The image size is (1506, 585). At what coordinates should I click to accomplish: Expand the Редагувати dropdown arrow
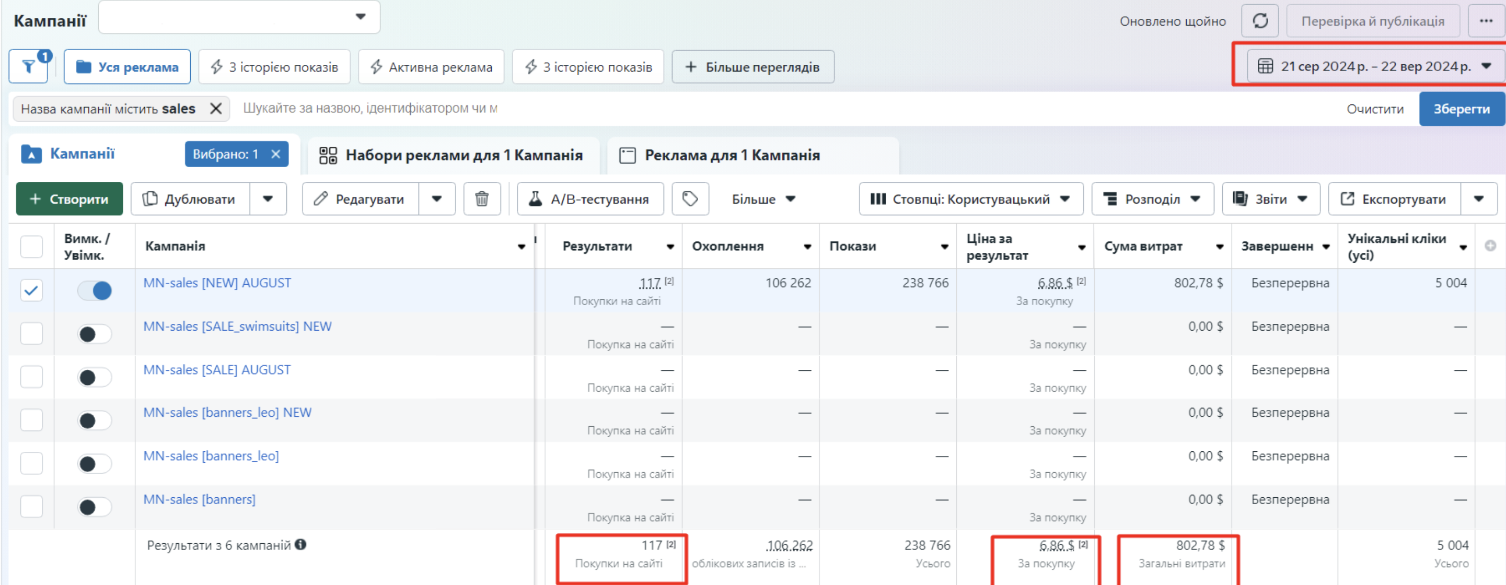tap(437, 198)
